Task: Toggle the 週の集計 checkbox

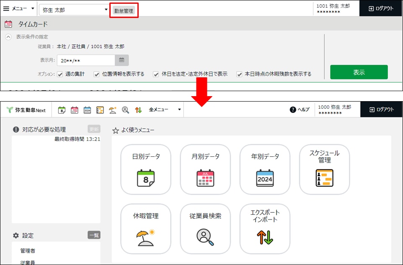Action: pyautogui.click(x=60, y=74)
